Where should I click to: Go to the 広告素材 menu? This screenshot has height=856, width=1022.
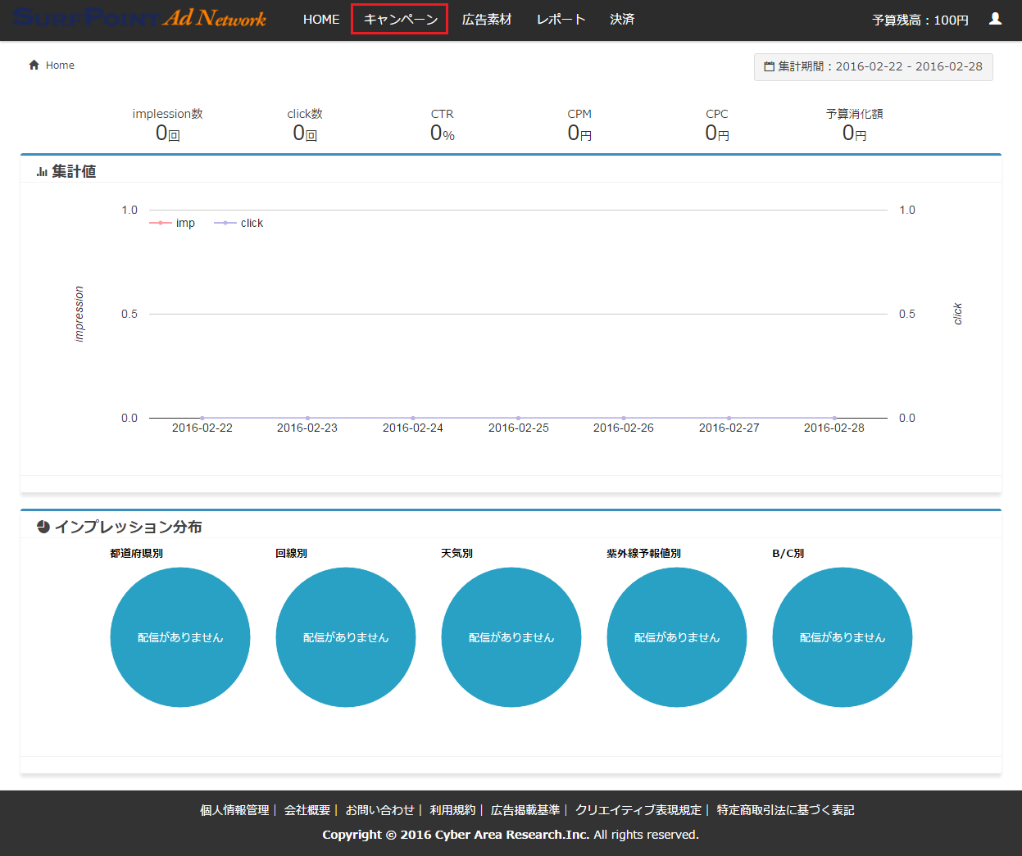pyautogui.click(x=486, y=19)
